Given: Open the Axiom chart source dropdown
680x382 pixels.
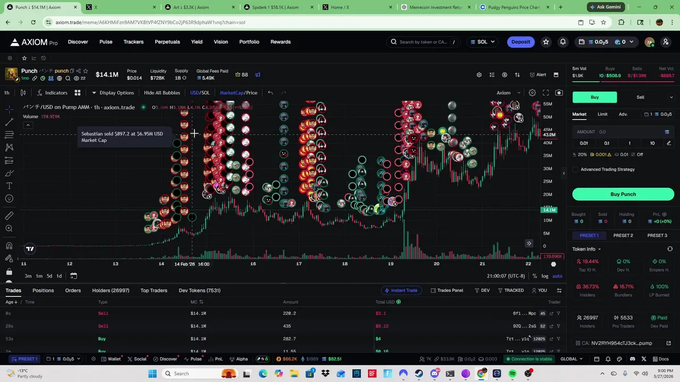Looking at the screenshot, I should 507,93.
